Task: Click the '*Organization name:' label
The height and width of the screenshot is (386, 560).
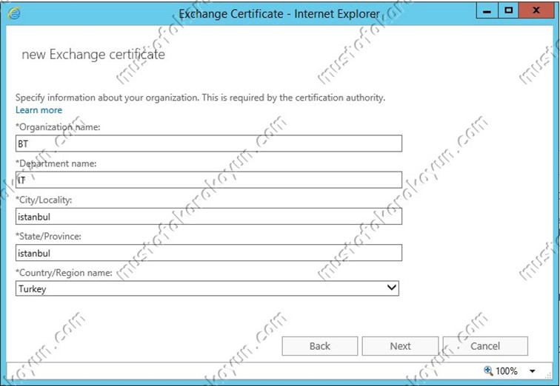Action: [58, 127]
